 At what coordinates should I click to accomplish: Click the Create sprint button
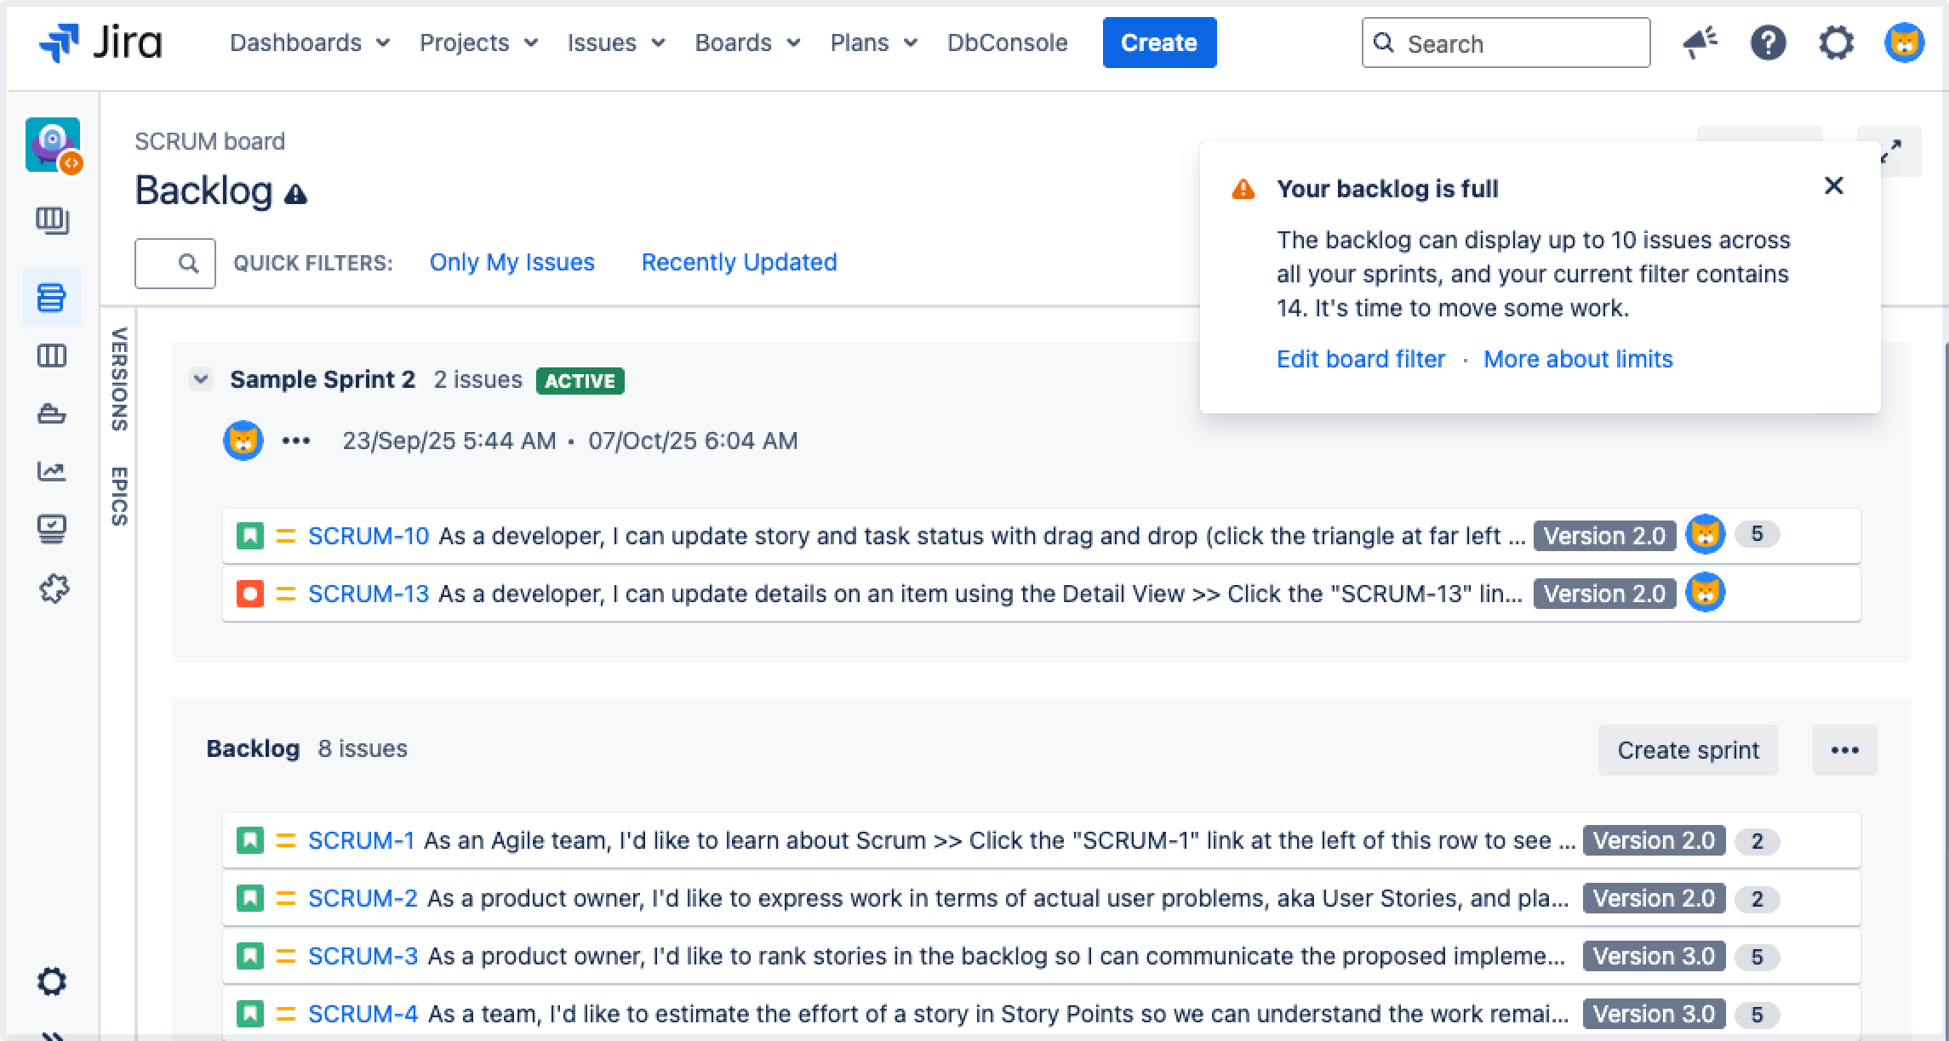[1688, 750]
